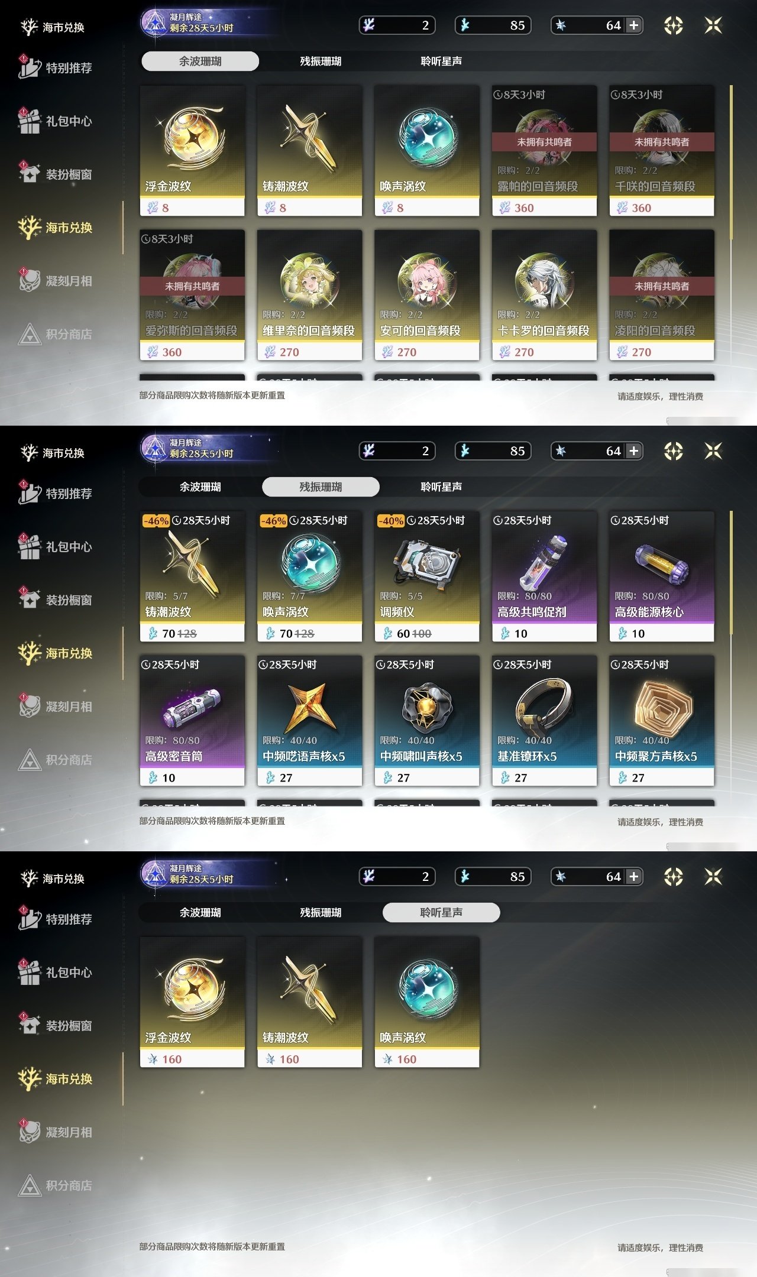Pick the 高级能源核心 capsule item
The image size is (757, 1277).
662,576
